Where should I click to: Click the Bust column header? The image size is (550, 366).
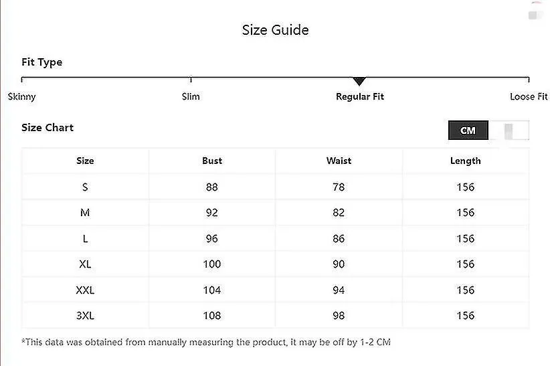click(x=212, y=161)
